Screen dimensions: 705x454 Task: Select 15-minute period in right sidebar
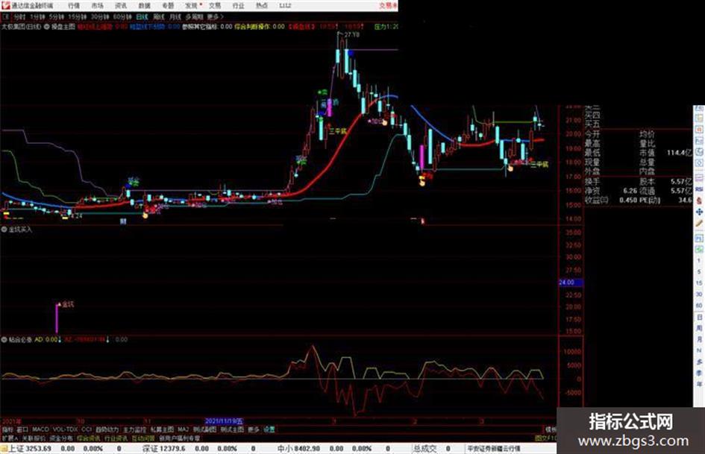(x=699, y=283)
